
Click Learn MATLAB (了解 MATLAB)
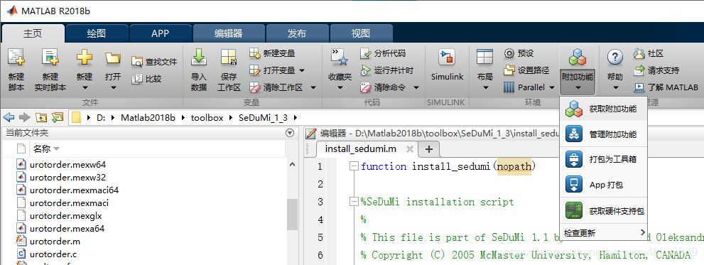(666, 87)
